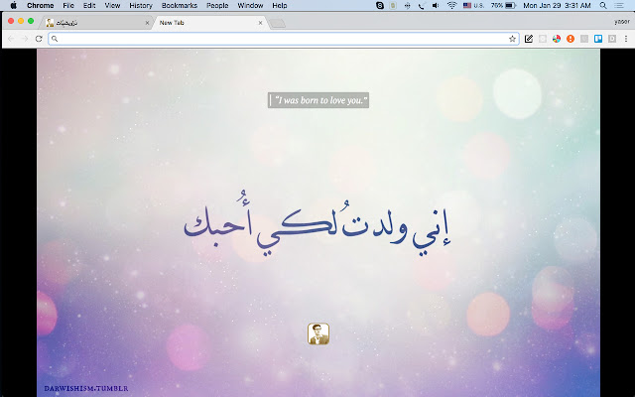Open the colorful pie chart extension
Screen dimensions: 635x397
[x=557, y=39]
